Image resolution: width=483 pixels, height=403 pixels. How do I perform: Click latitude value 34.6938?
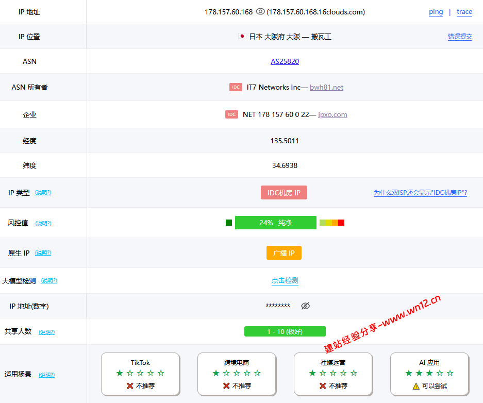pyautogui.click(x=285, y=165)
